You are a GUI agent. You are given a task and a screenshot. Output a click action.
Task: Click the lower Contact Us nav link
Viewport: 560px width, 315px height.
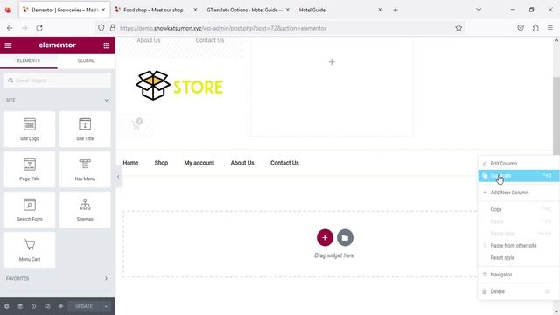284,163
